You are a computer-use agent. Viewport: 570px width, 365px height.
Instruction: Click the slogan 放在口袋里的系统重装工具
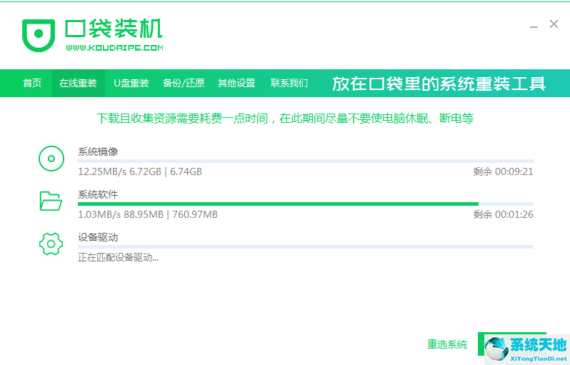coord(439,84)
